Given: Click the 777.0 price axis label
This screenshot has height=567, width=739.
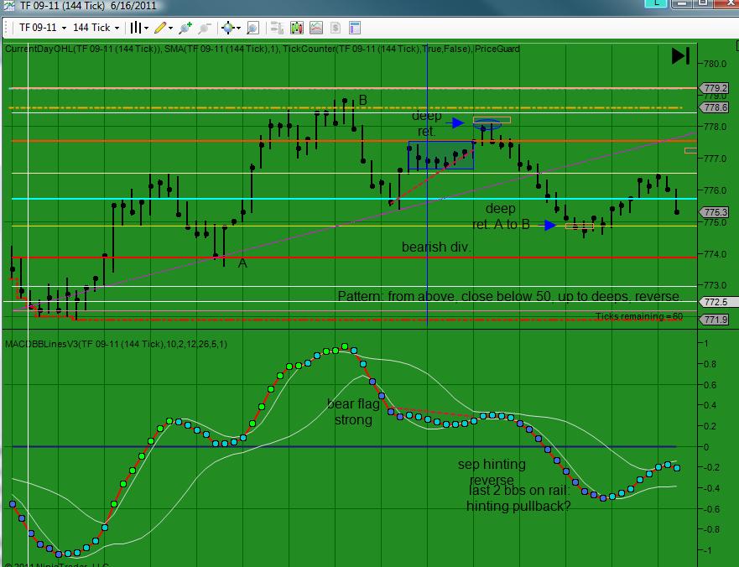Looking at the screenshot, I should point(715,159).
